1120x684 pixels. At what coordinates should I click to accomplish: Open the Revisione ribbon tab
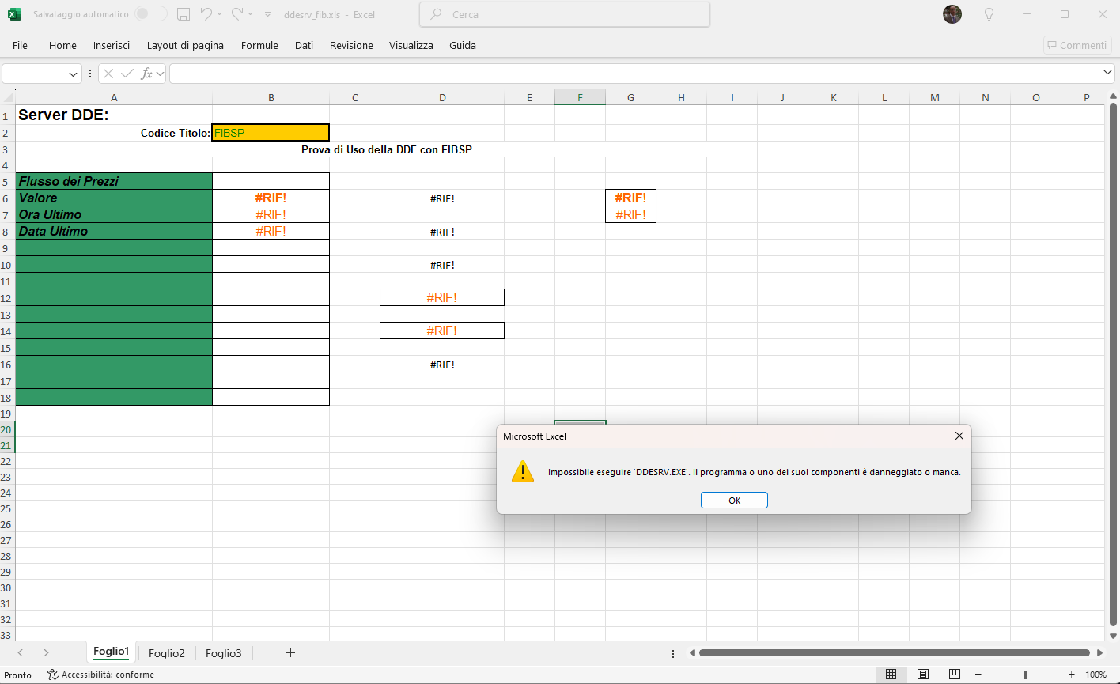[351, 45]
